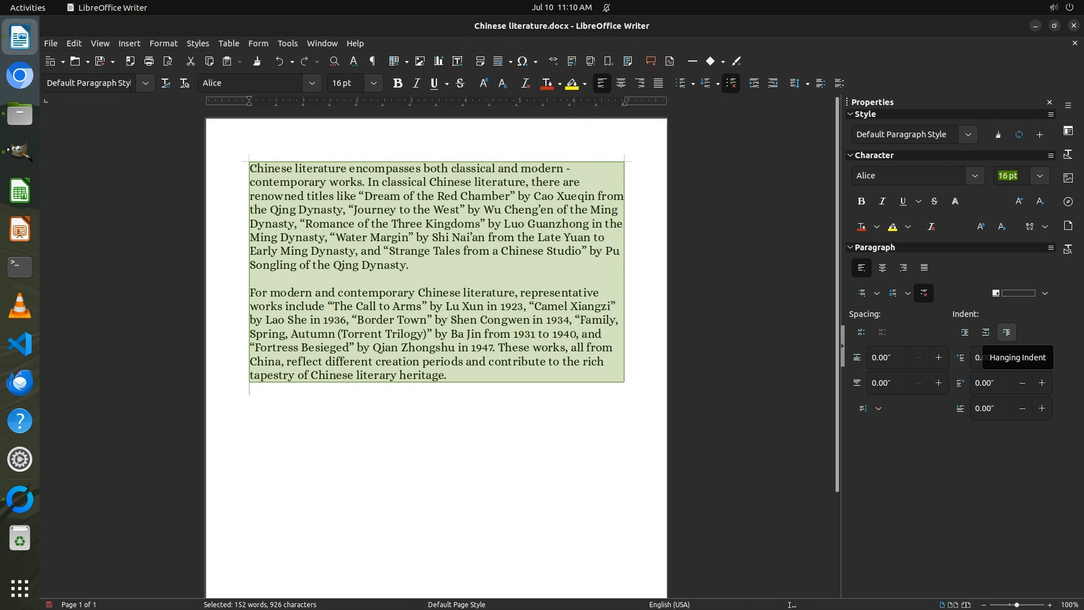Click the Clone Formatting paintbrush icon
Image resolution: width=1084 pixels, height=610 pixels.
(257, 61)
